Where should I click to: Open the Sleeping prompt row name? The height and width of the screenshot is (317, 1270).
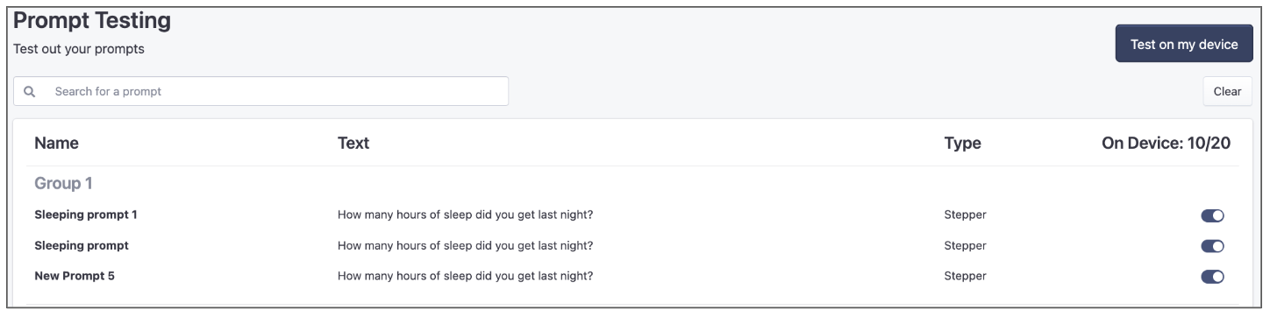coord(82,245)
